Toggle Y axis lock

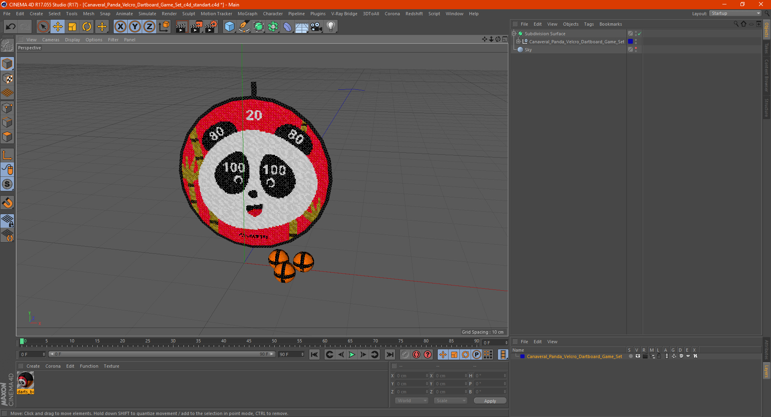135,27
